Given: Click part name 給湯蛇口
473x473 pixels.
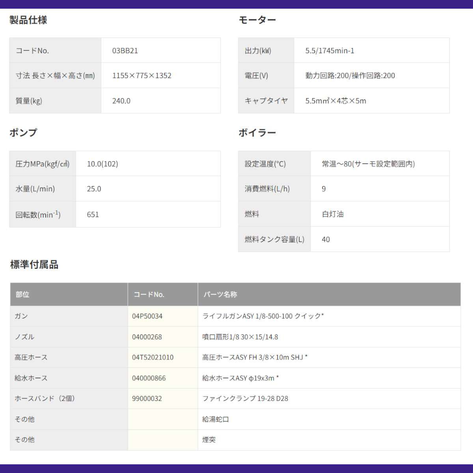Looking at the screenshot, I should 216,419.
